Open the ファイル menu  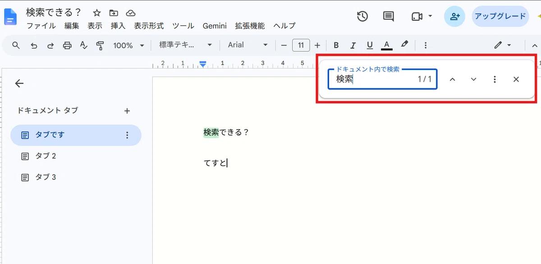click(41, 26)
